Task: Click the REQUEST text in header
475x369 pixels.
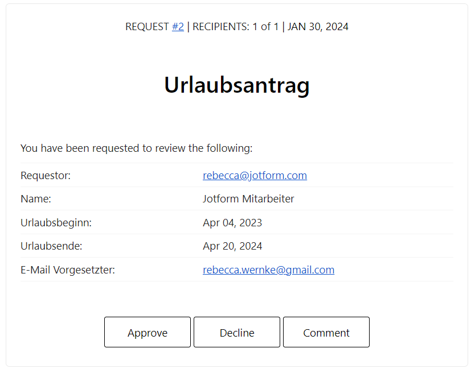Action: [147, 27]
